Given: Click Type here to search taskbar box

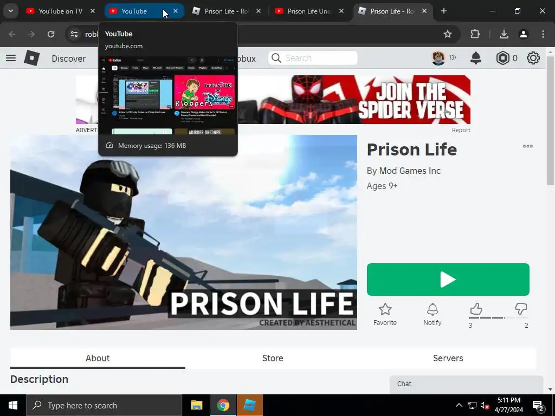Looking at the screenshot, I should click(104, 405).
